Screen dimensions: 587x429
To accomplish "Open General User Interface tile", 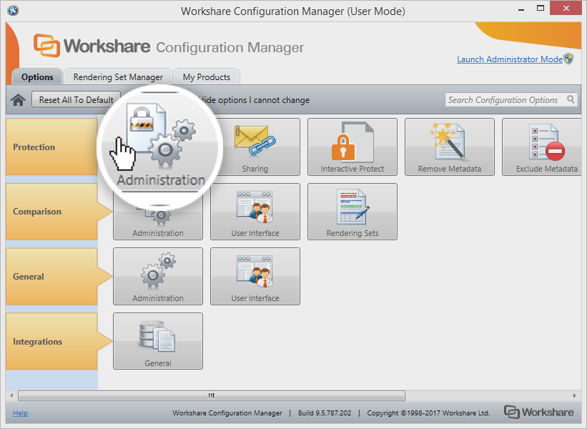I will tap(255, 276).
